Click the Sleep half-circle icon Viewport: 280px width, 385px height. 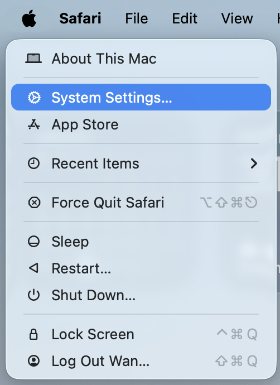point(33,242)
